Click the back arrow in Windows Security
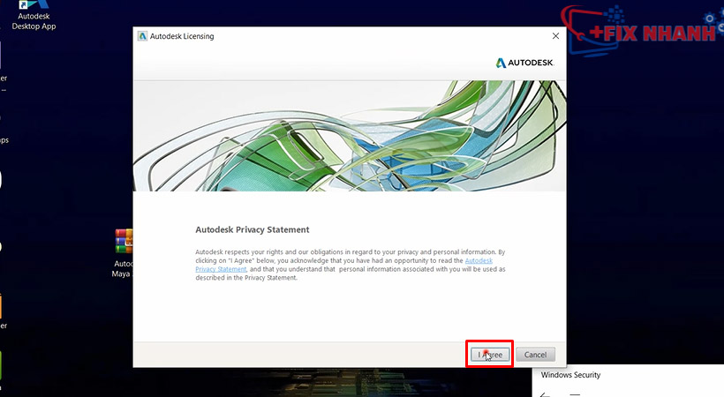 [545, 393]
